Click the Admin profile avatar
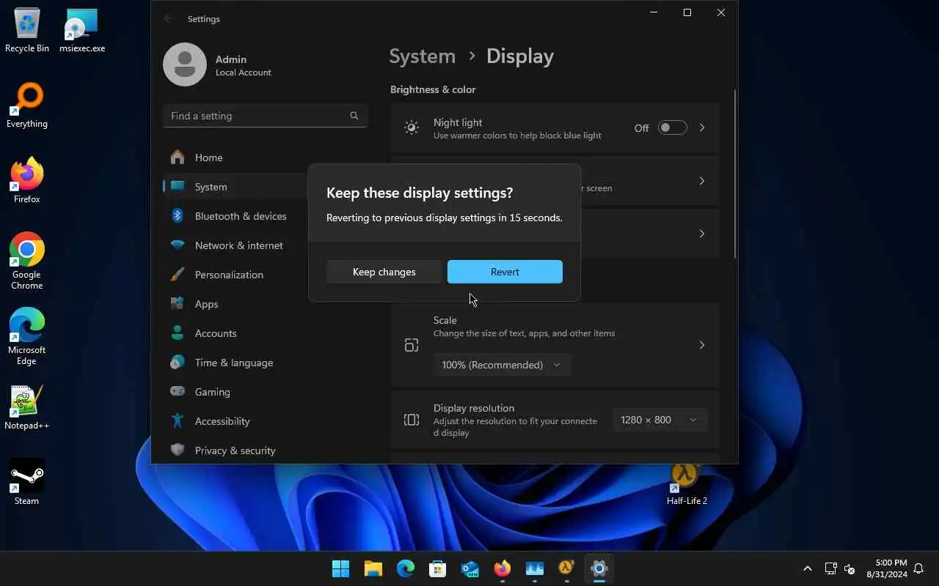This screenshot has height=586, width=939. [185, 64]
